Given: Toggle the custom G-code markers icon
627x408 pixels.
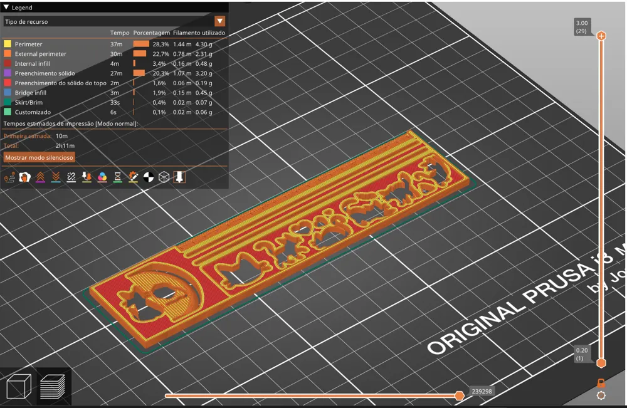Looking at the screenshot, I should coord(134,177).
